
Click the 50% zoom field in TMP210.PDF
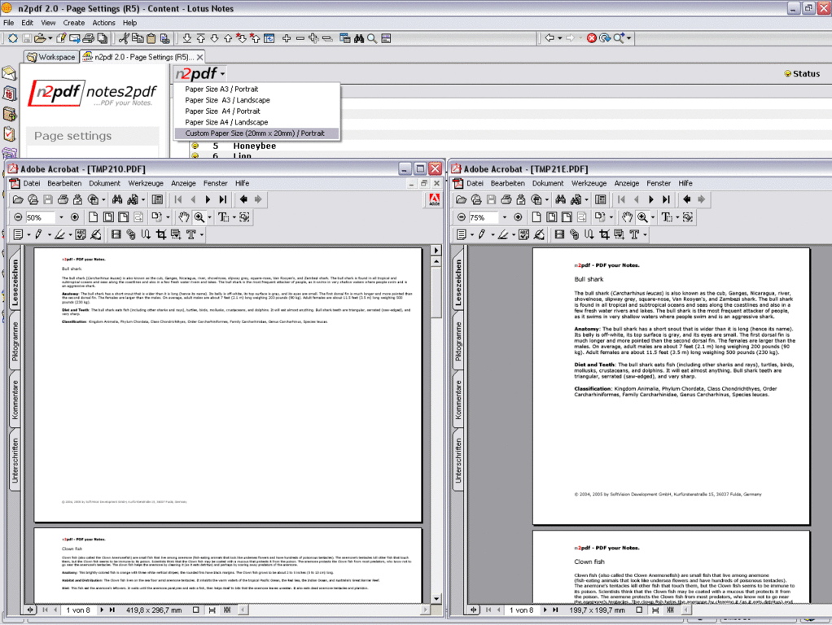pyautogui.click(x=41, y=217)
